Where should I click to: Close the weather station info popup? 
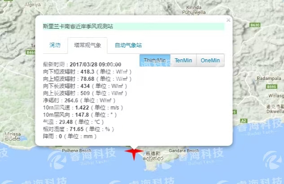pos(228,20)
